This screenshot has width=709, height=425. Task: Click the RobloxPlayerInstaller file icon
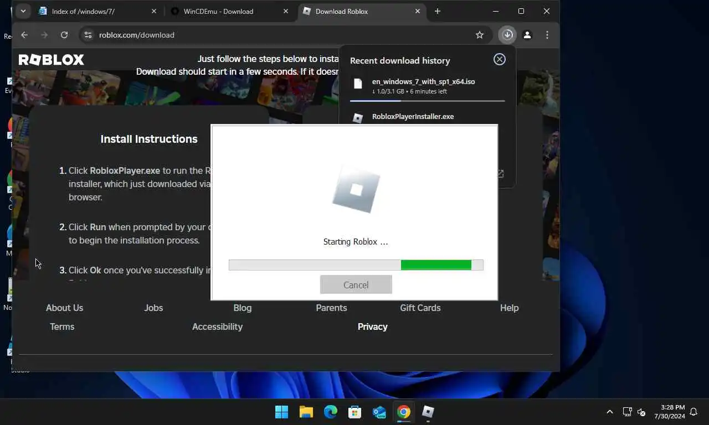[x=358, y=118]
